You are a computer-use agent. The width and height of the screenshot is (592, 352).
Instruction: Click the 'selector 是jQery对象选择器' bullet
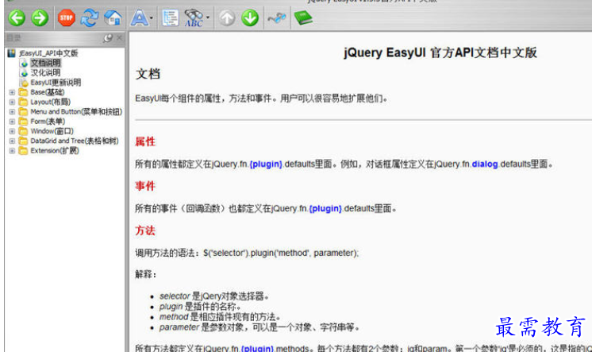coord(213,296)
